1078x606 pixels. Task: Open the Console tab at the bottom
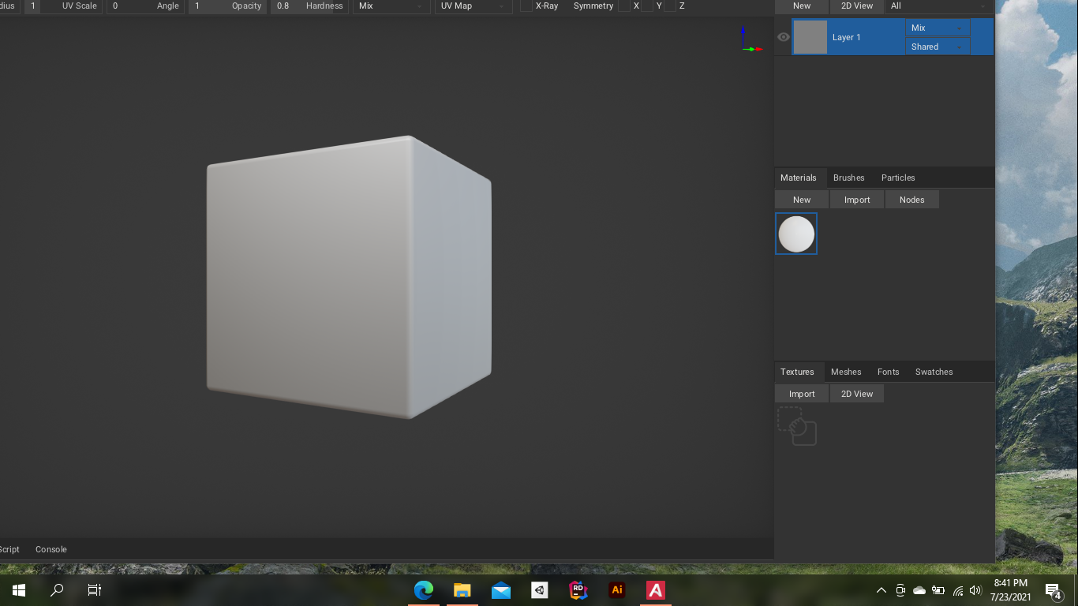51,549
